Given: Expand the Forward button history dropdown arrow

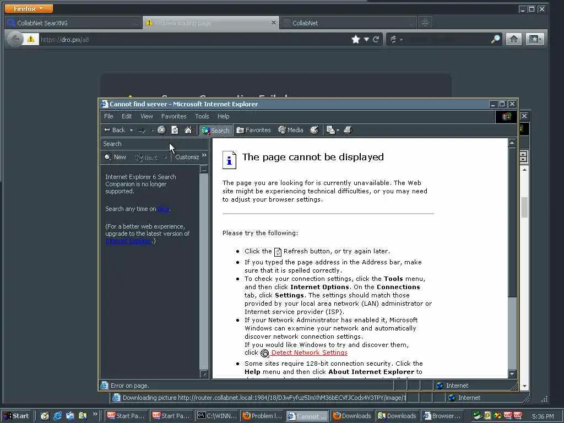Looking at the screenshot, I should pos(152,130).
